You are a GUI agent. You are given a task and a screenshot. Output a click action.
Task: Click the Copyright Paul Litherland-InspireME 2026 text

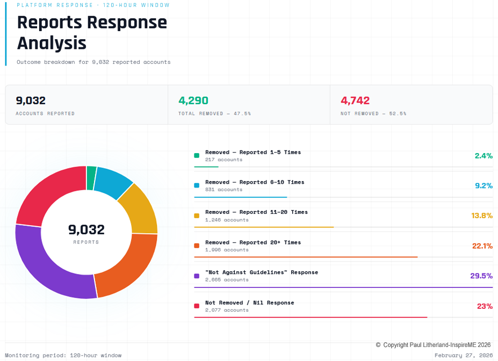(x=433, y=345)
